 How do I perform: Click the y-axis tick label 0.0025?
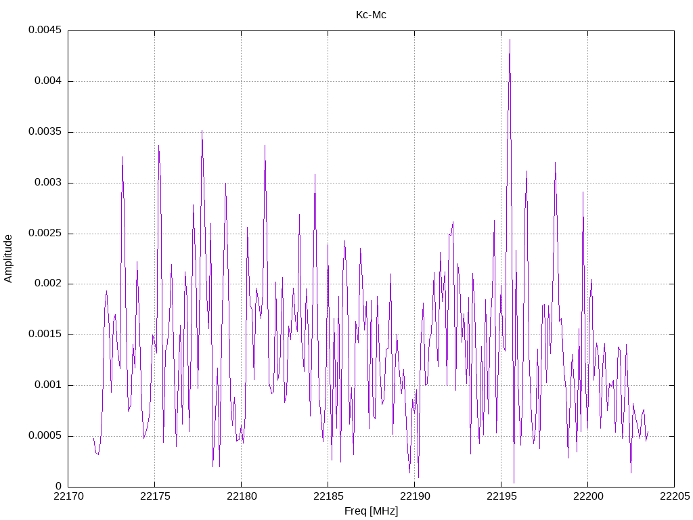coord(45,233)
